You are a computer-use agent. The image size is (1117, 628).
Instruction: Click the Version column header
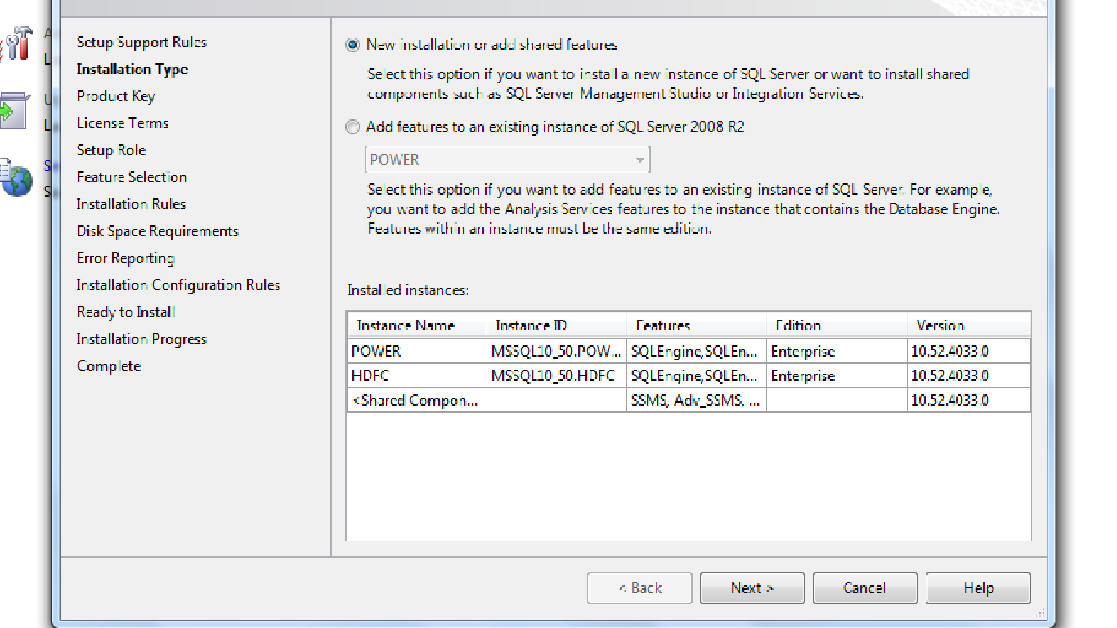(x=969, y=325)
